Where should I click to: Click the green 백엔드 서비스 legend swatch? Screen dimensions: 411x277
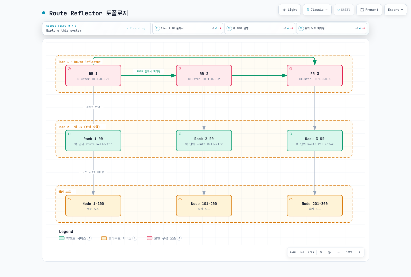pos(62,238)
